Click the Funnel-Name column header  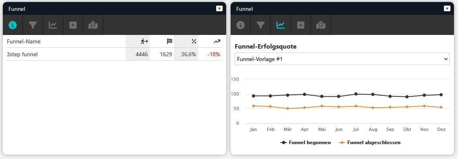tap(24, 41)
